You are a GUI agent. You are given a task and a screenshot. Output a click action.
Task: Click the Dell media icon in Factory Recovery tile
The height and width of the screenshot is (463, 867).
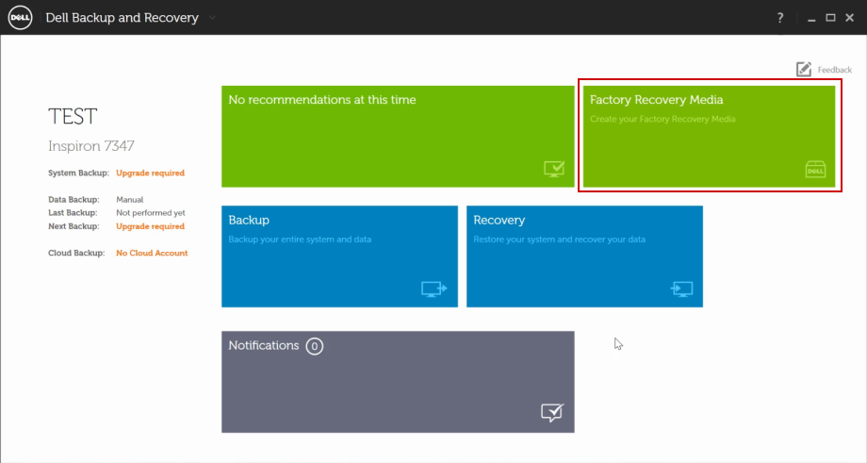pyautogui.click(x=815, y=170)
